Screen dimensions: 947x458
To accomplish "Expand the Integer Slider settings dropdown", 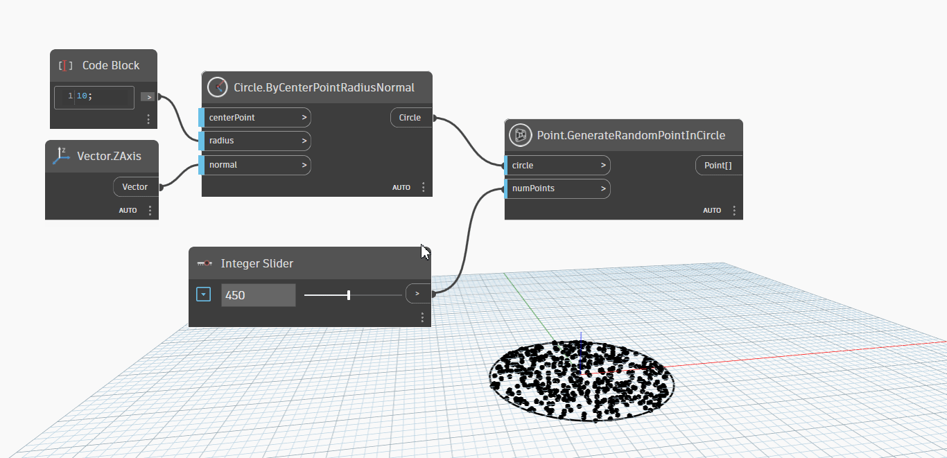I will click(203, 294).
